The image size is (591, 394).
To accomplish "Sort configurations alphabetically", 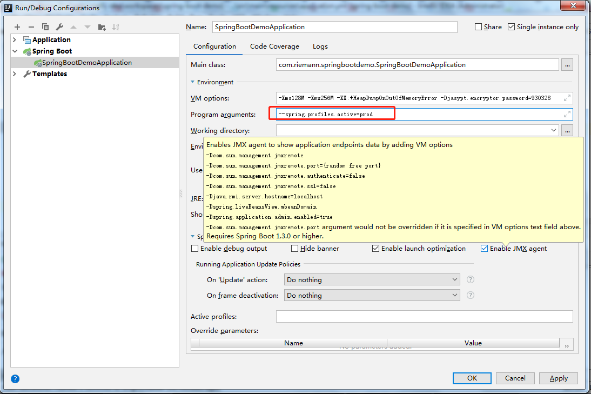I will 117,26.
